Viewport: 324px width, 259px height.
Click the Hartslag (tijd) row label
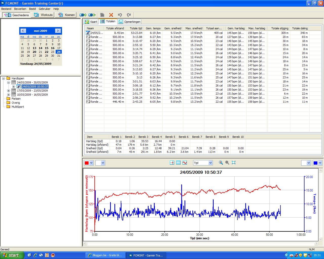[x=94, y=141]
